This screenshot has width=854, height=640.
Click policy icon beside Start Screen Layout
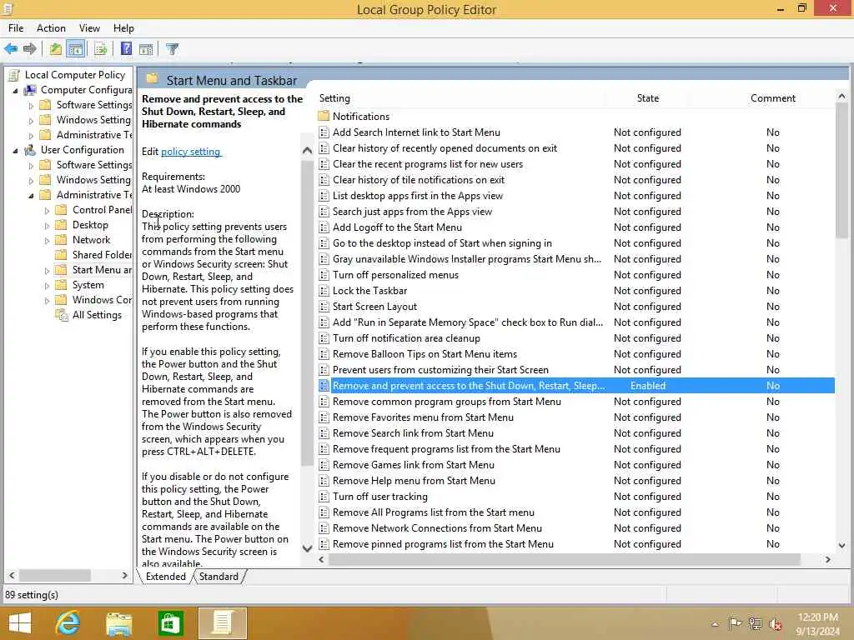pos(324,307)
